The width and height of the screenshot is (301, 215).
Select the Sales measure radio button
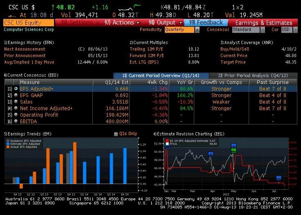tap(16, 102)
